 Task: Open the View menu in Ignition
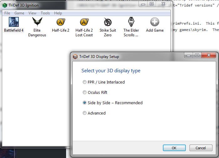32,13
